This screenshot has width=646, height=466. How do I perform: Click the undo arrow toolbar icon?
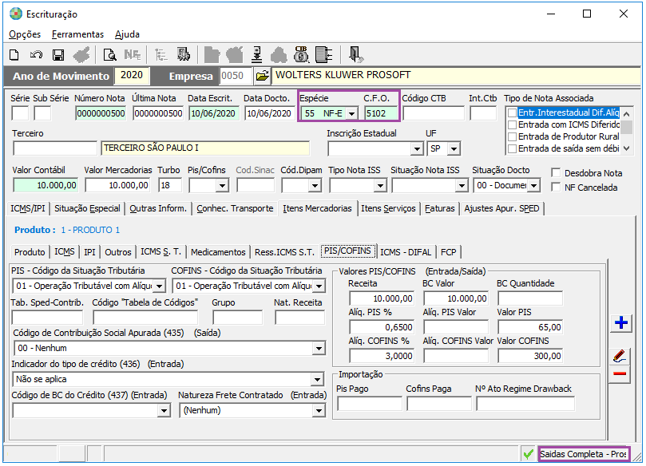coord(36,55)
